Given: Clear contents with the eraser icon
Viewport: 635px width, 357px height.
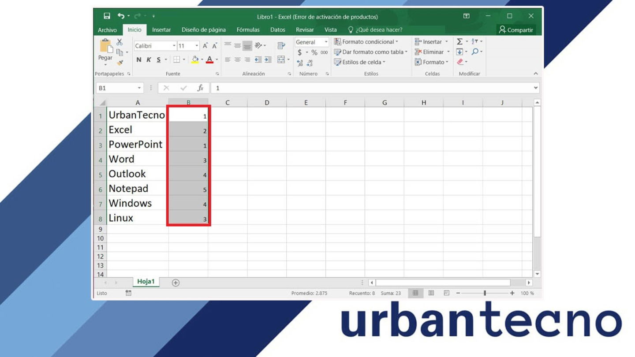Looking at the screenshot, I should tap(460, 62).
